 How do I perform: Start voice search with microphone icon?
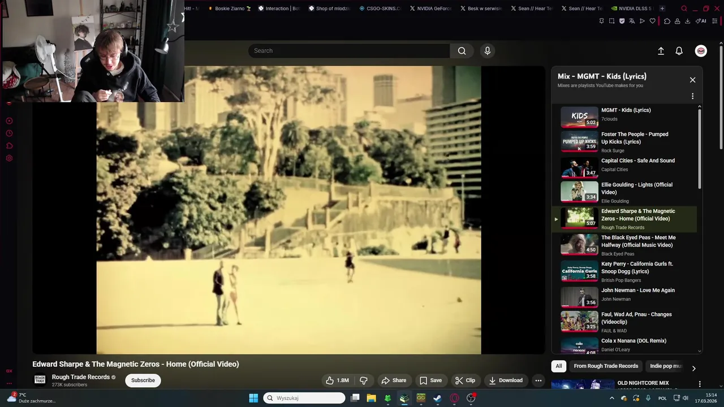(488, 51)
